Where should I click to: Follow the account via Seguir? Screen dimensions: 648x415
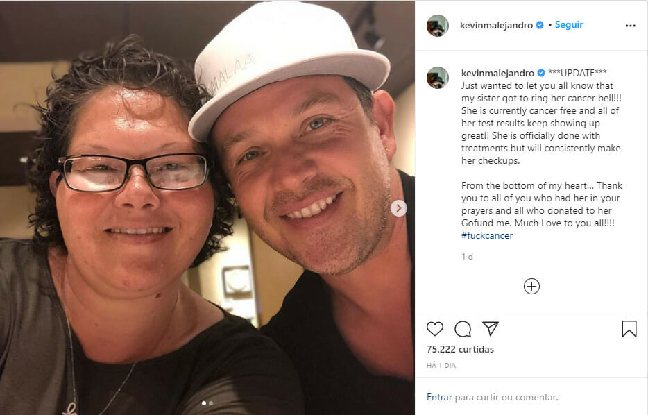pyautogui.click(x=569, y=25)
